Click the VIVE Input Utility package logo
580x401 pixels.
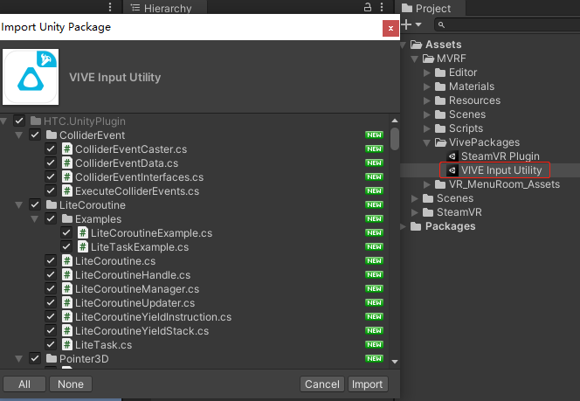click(x=31, y=77)
